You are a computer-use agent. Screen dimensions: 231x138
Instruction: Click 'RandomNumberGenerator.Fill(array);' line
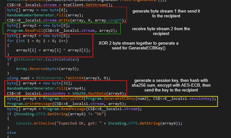[x=45, y=15]
